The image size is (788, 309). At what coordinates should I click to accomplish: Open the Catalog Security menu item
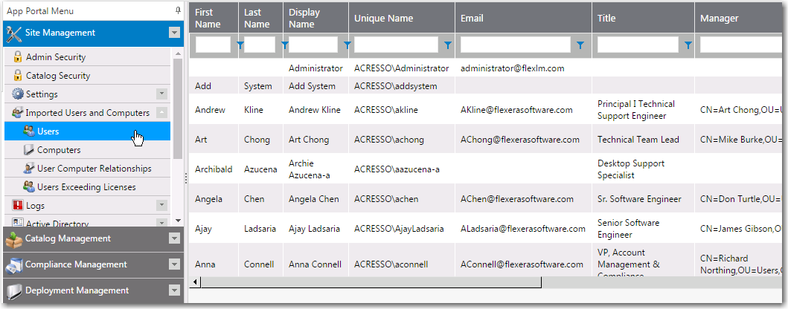(57, 76)
